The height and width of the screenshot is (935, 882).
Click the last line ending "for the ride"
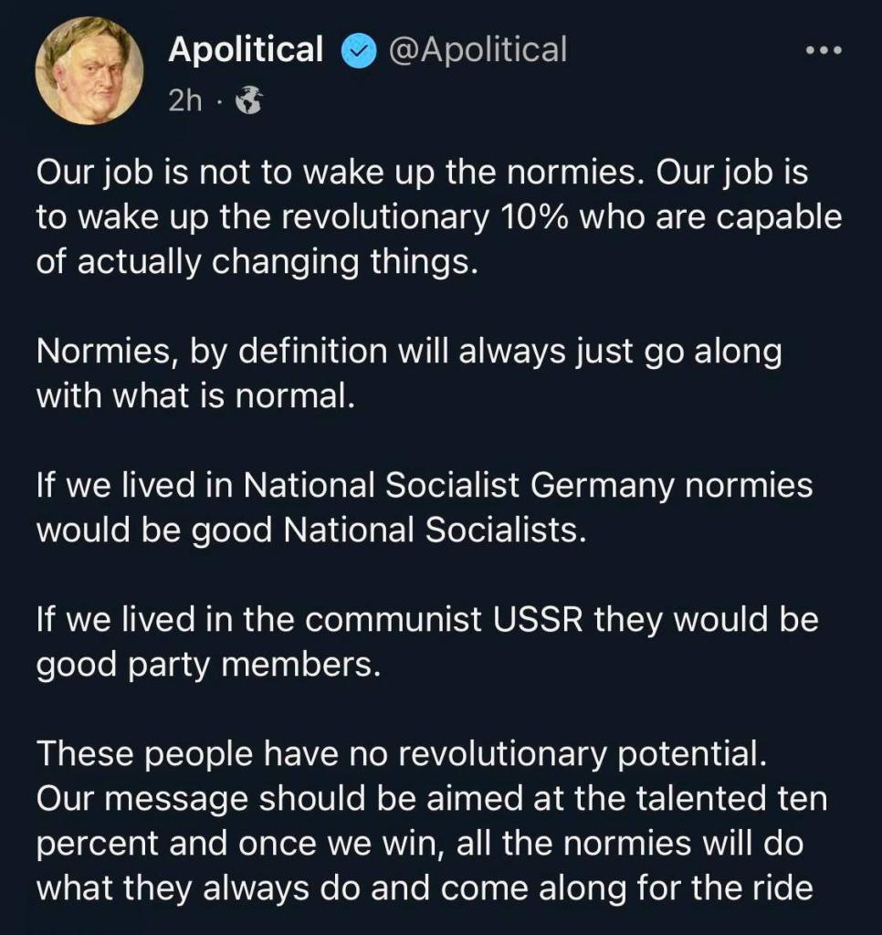click(x=425, y=887)
